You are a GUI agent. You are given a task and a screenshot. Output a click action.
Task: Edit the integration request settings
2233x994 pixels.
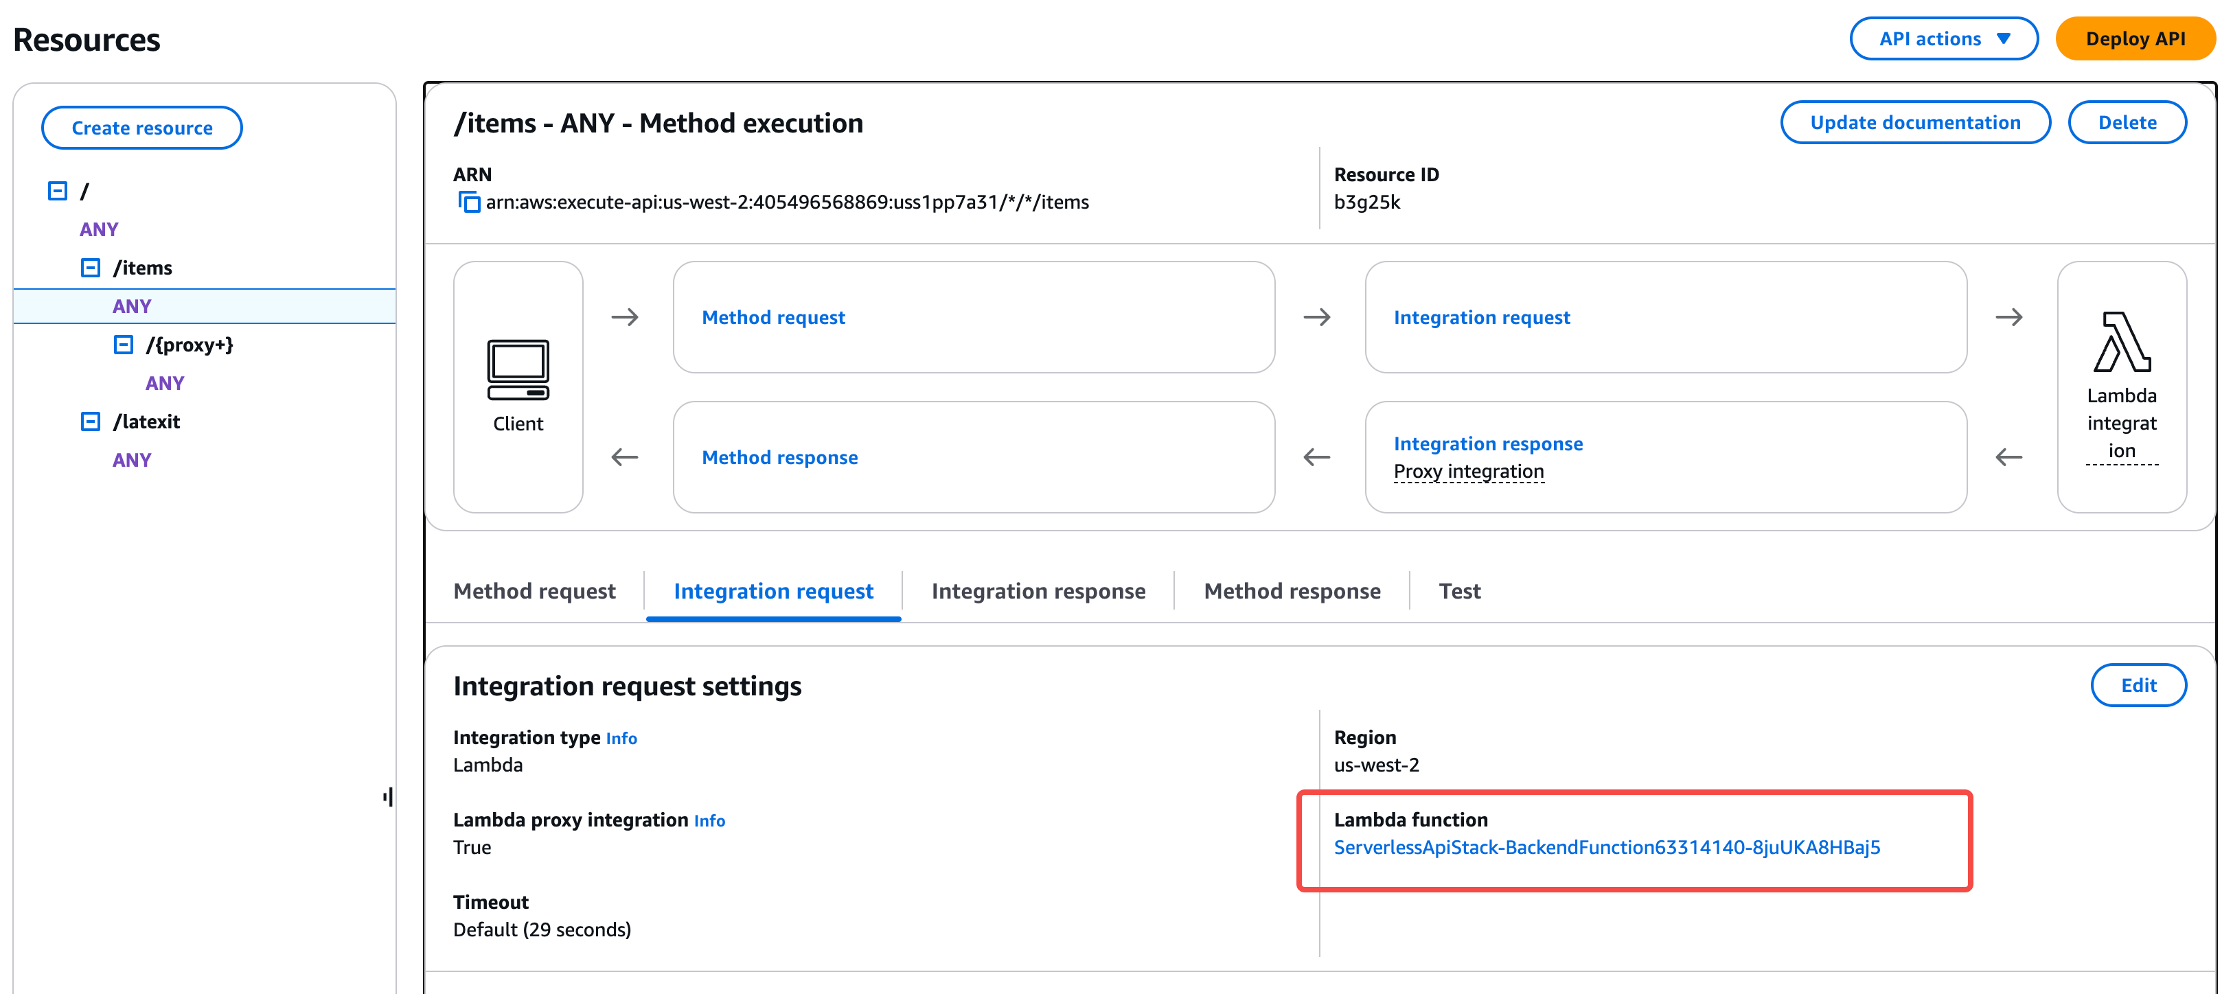coord(2138,686)
